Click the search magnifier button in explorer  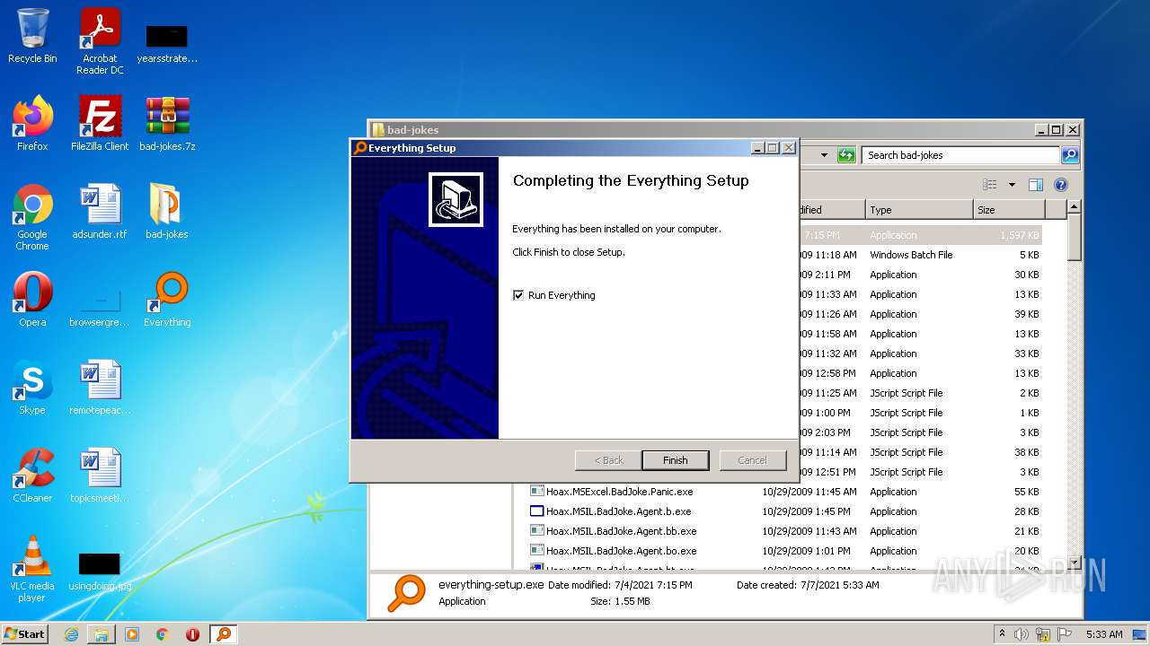(1069, 155)
